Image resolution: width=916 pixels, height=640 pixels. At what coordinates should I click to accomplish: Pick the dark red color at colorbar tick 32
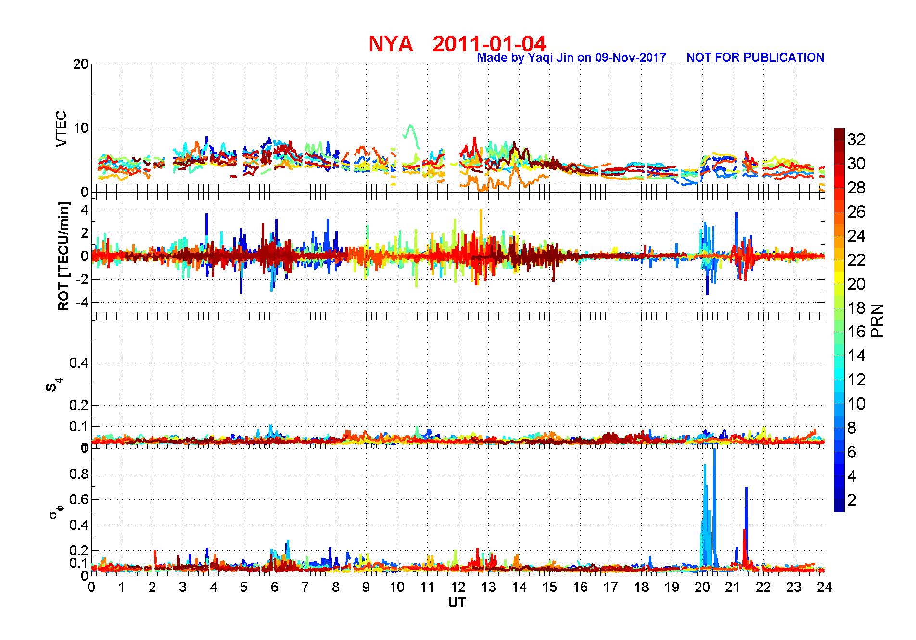click(x=839, y=139)
